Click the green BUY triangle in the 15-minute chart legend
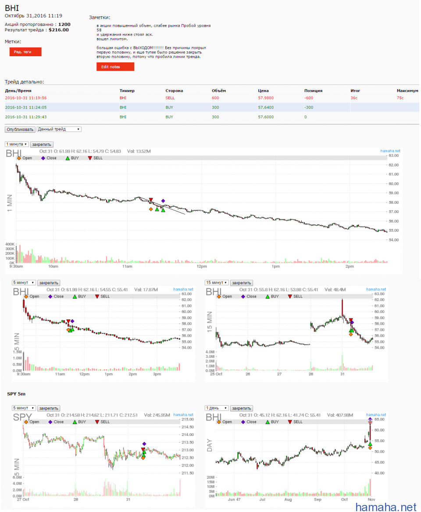 (267, 297)
